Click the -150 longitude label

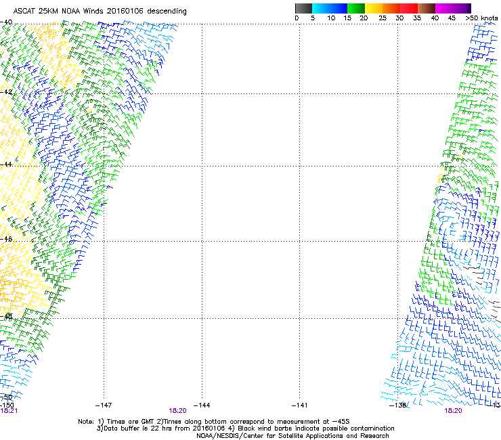point(7,405)
